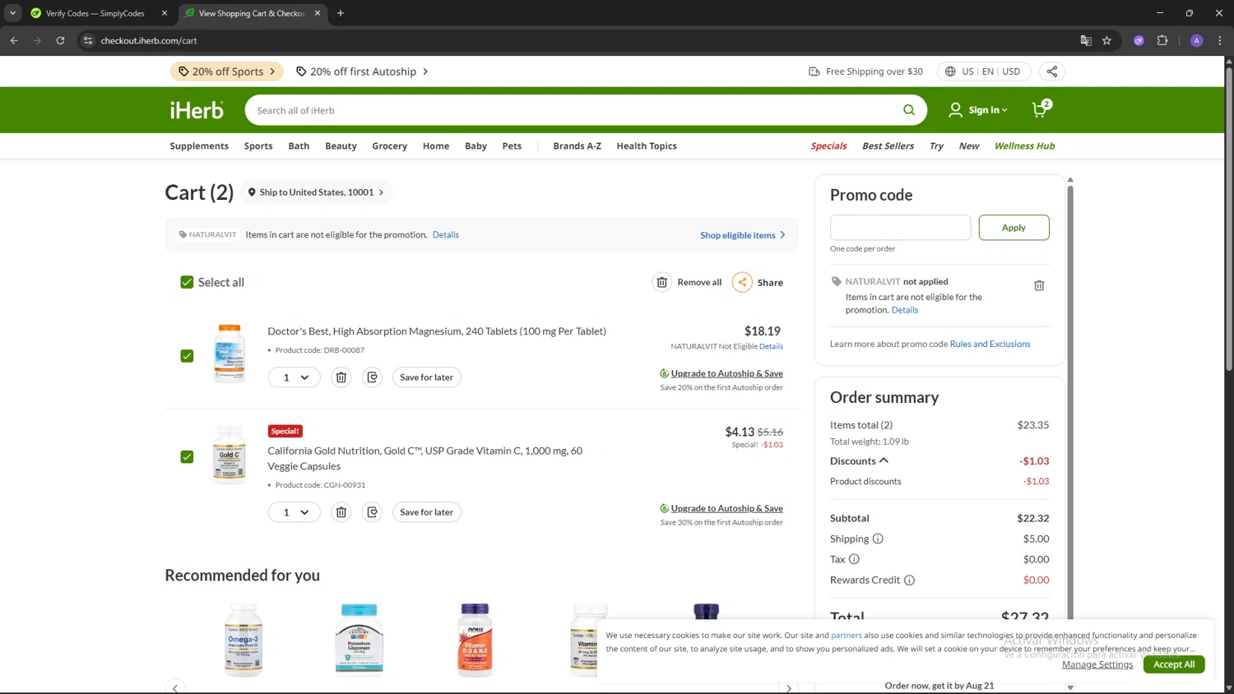Open the Grocery menu
Image resolution: width=1234 pixels, height=694 pixels.
click(x=389, y=146)
